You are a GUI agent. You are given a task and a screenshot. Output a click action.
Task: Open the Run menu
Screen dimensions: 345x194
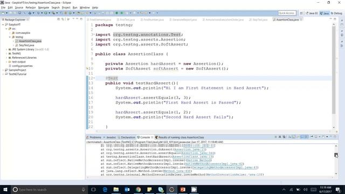75,8
